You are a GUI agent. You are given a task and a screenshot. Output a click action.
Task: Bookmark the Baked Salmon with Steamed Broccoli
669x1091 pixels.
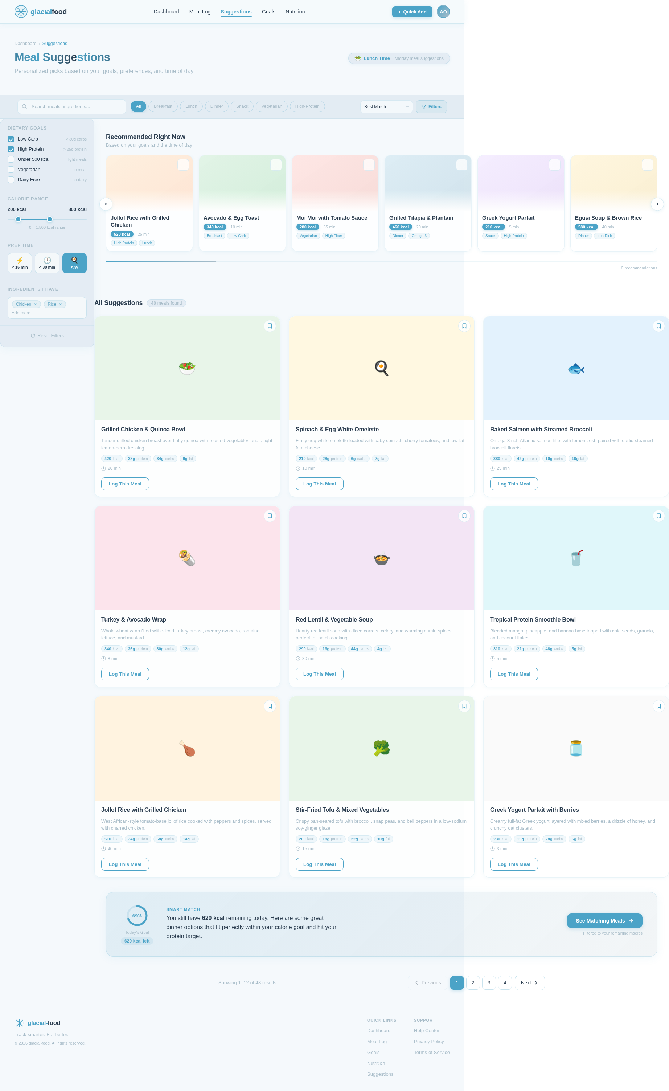658,326
